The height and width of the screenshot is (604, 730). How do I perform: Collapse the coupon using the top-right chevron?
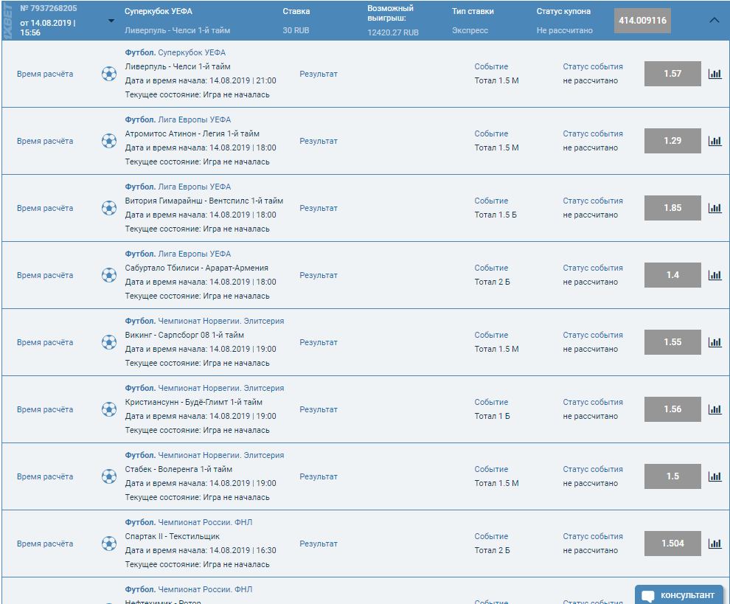[x=714, y=21]
